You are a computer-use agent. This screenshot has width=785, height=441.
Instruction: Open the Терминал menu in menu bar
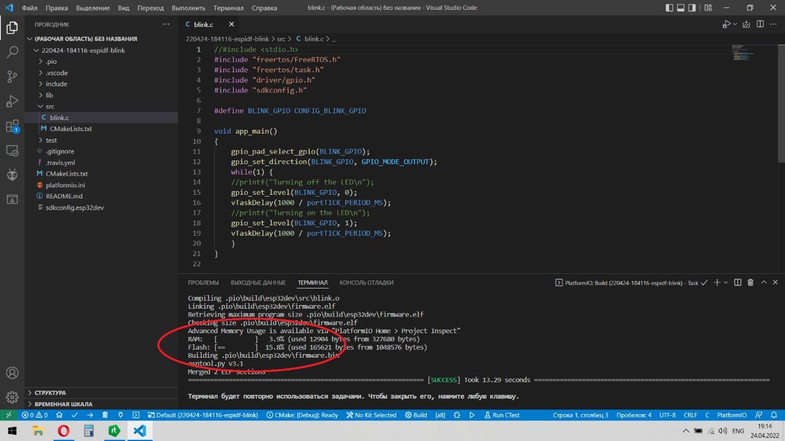pos(228,8)
